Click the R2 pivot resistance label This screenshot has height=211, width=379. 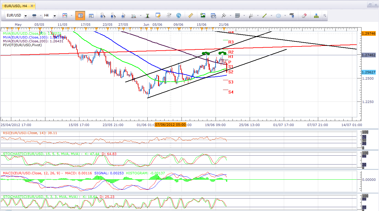click(231, 52)
